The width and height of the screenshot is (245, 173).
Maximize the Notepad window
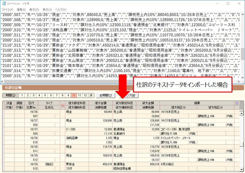[228, 3]
